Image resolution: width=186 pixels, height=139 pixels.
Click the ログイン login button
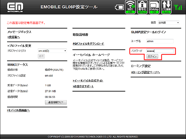(x=152, y=56)
